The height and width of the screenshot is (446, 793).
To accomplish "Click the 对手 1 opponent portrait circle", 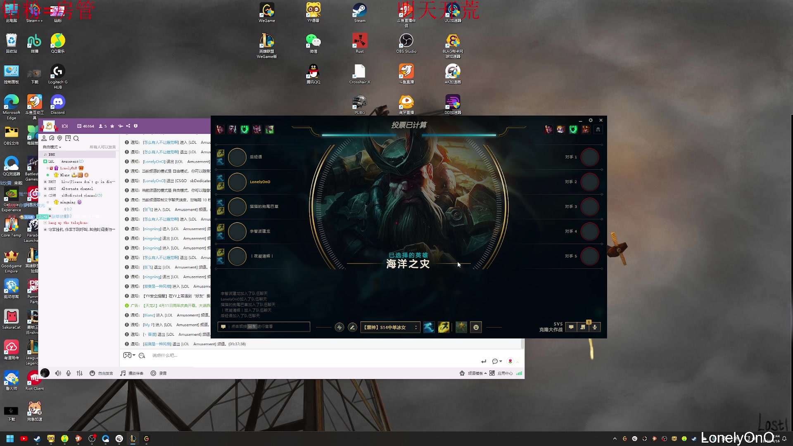I will tap(590, 157).
